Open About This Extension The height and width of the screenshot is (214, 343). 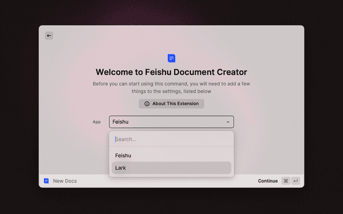tap(171, 104)
